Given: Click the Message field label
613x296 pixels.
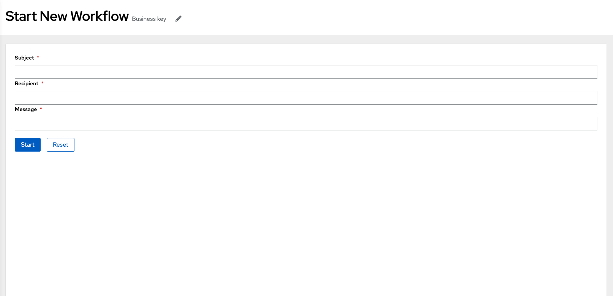Looking at the screenshot, I should [x=26, y=109].
